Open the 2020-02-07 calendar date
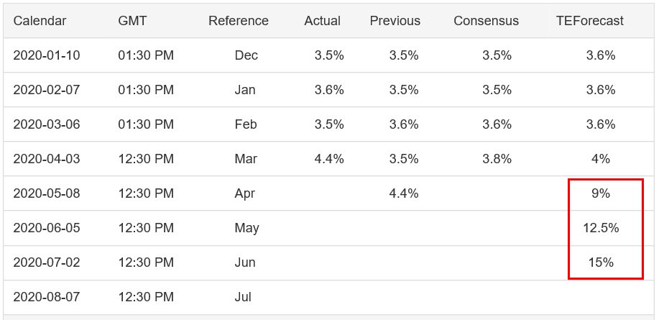The height and width of the screenshot is (320, 659). pos(47,90)
